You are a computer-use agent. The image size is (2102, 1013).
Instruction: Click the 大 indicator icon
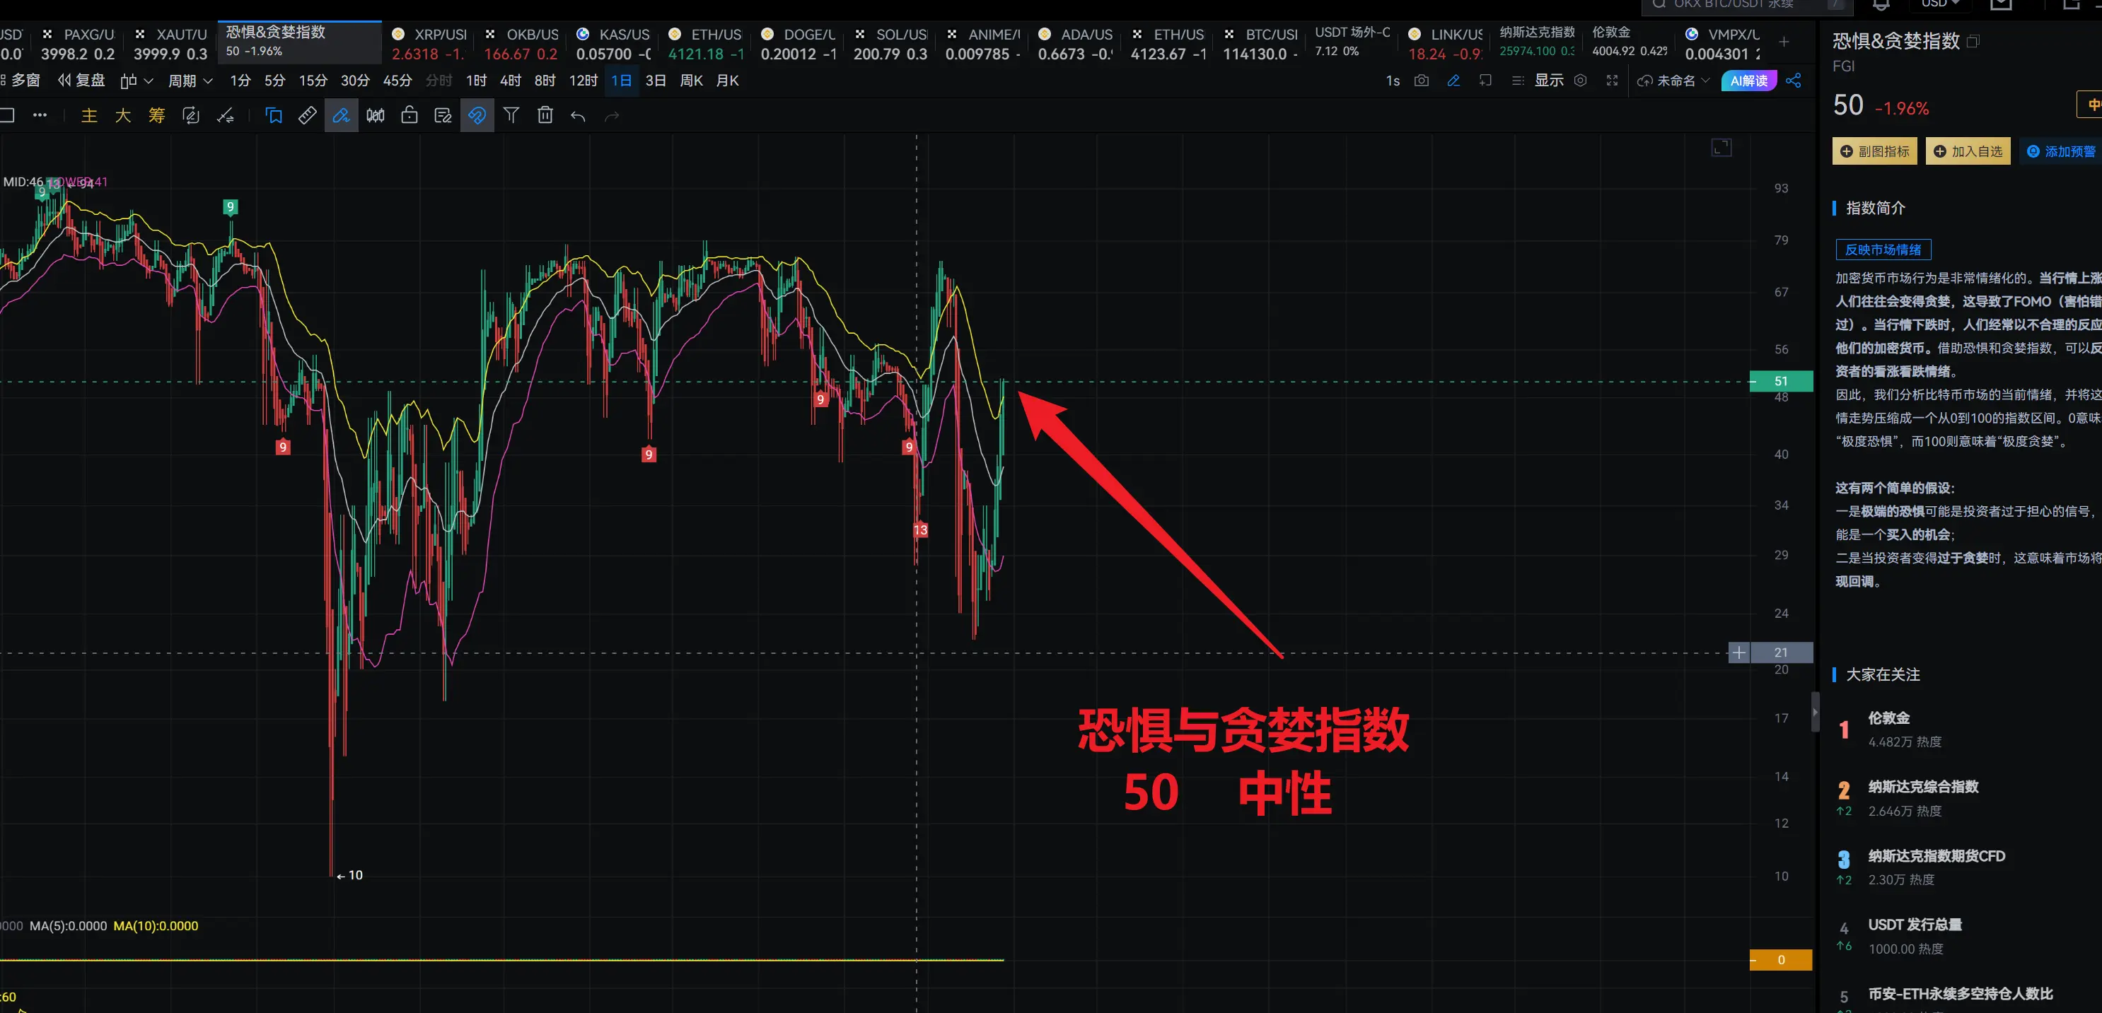[x=122, y=116]
